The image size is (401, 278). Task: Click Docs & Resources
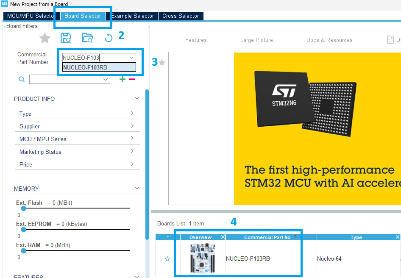point(329,40)
